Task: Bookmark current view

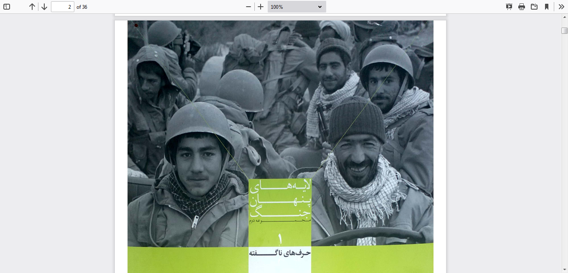Action: pos(547,7)
